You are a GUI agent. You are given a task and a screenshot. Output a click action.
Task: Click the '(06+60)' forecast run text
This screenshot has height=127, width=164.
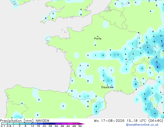[156, 121]
